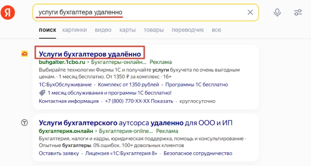The image size is (311, 166).
Task: Click the Yandex logo icon
Action: click(7, 13)
